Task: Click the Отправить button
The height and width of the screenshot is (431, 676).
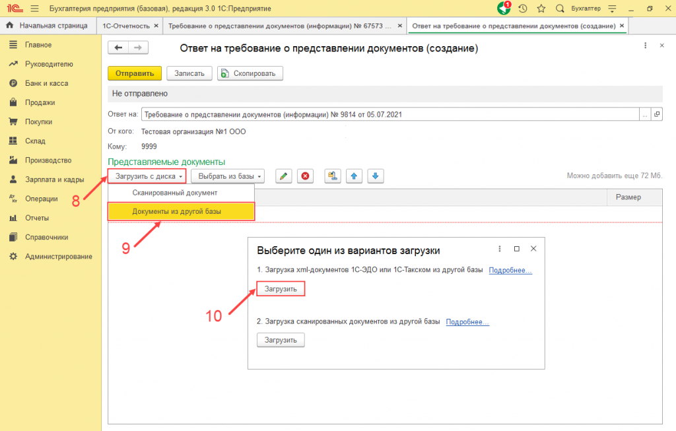Action: click(135, 73)
